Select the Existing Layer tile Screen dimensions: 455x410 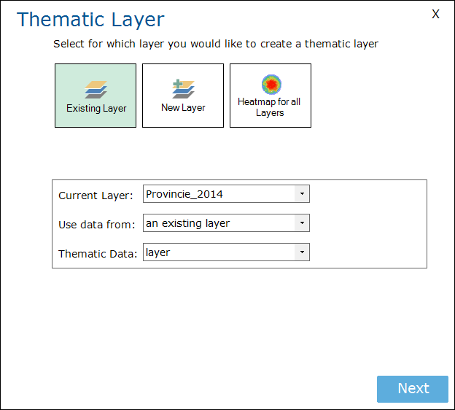(96, 96)
